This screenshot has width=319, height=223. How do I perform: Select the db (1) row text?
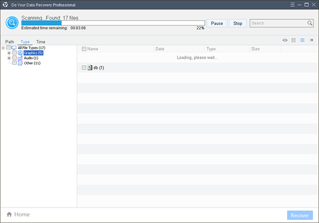click(99, 68)
